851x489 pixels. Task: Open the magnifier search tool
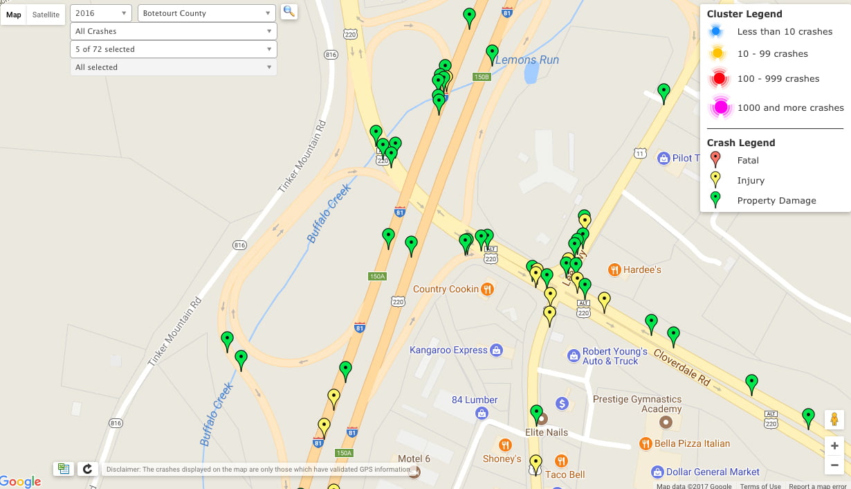(x=289, y=12)
